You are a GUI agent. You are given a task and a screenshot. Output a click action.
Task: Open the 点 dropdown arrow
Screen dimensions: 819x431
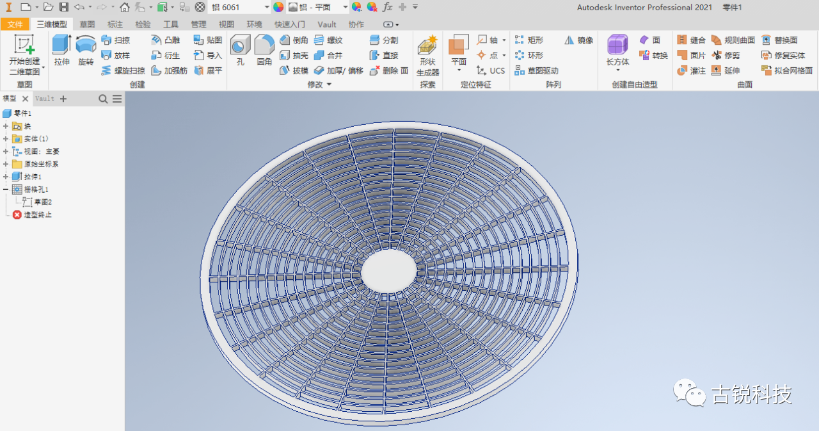pyautogui.click(x=504, y=55)
